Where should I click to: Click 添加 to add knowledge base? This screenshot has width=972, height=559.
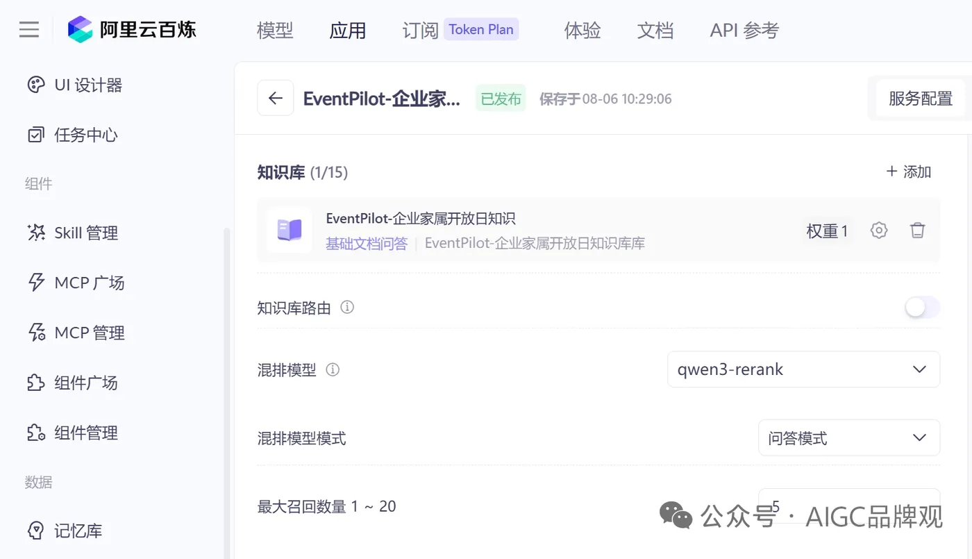tap(909, 172)
